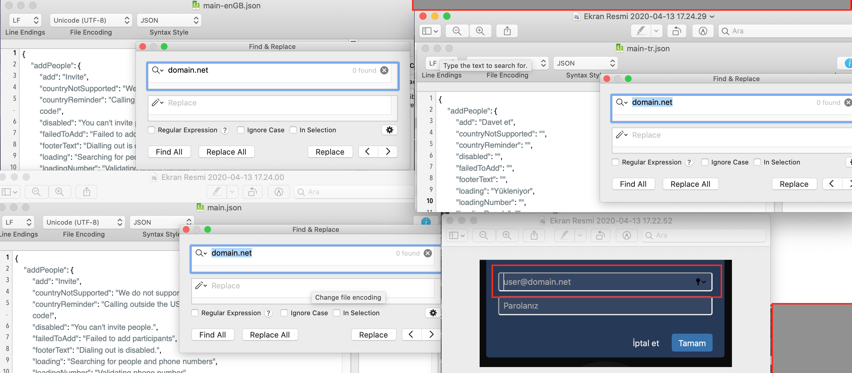
Task: Enable Regular Expression in main-enGB Find panel
Action: click(x=151, y=130)
